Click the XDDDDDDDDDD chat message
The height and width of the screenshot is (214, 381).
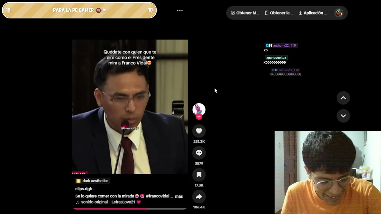click(274, 62)
